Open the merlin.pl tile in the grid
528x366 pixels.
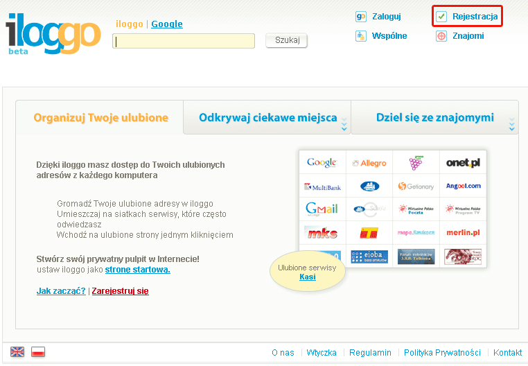pos(463,233)
